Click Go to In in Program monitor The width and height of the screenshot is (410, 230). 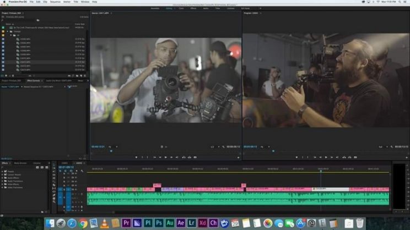[315, 157]
